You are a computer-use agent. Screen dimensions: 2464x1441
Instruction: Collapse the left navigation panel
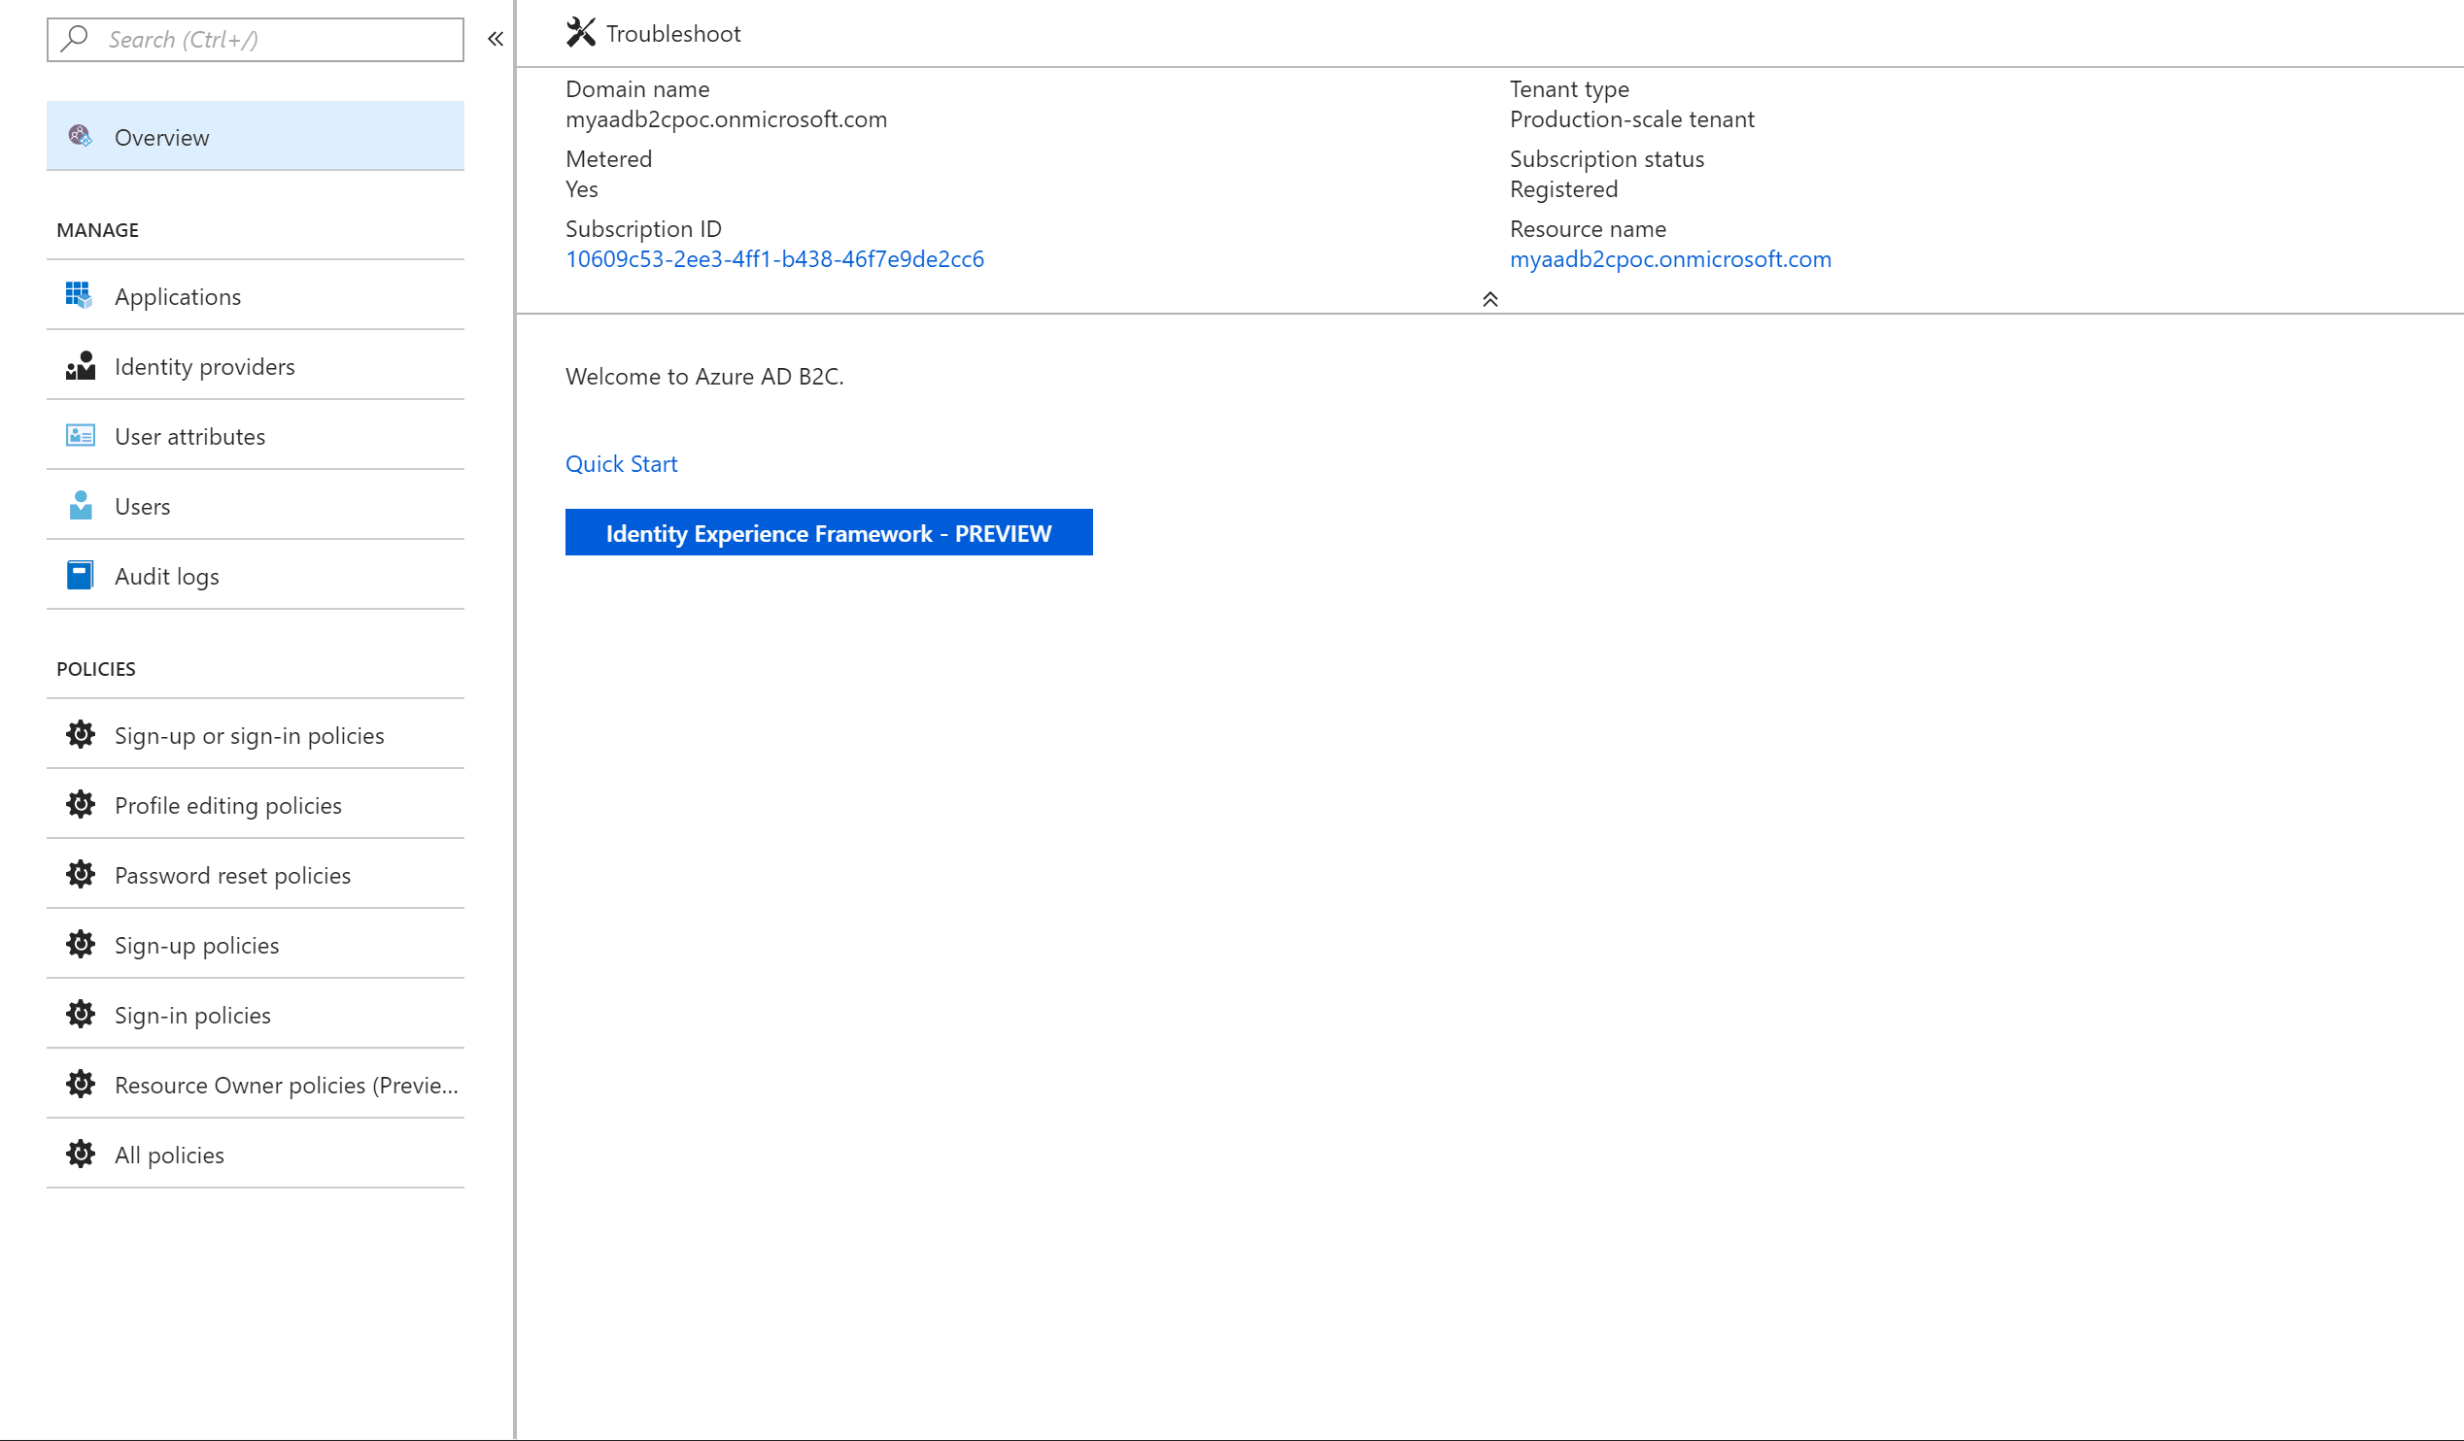[495, 38]
